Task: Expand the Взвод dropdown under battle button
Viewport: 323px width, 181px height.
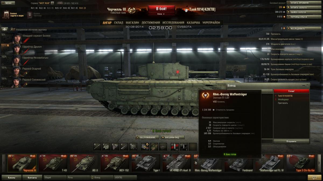Action: point(161,14)
